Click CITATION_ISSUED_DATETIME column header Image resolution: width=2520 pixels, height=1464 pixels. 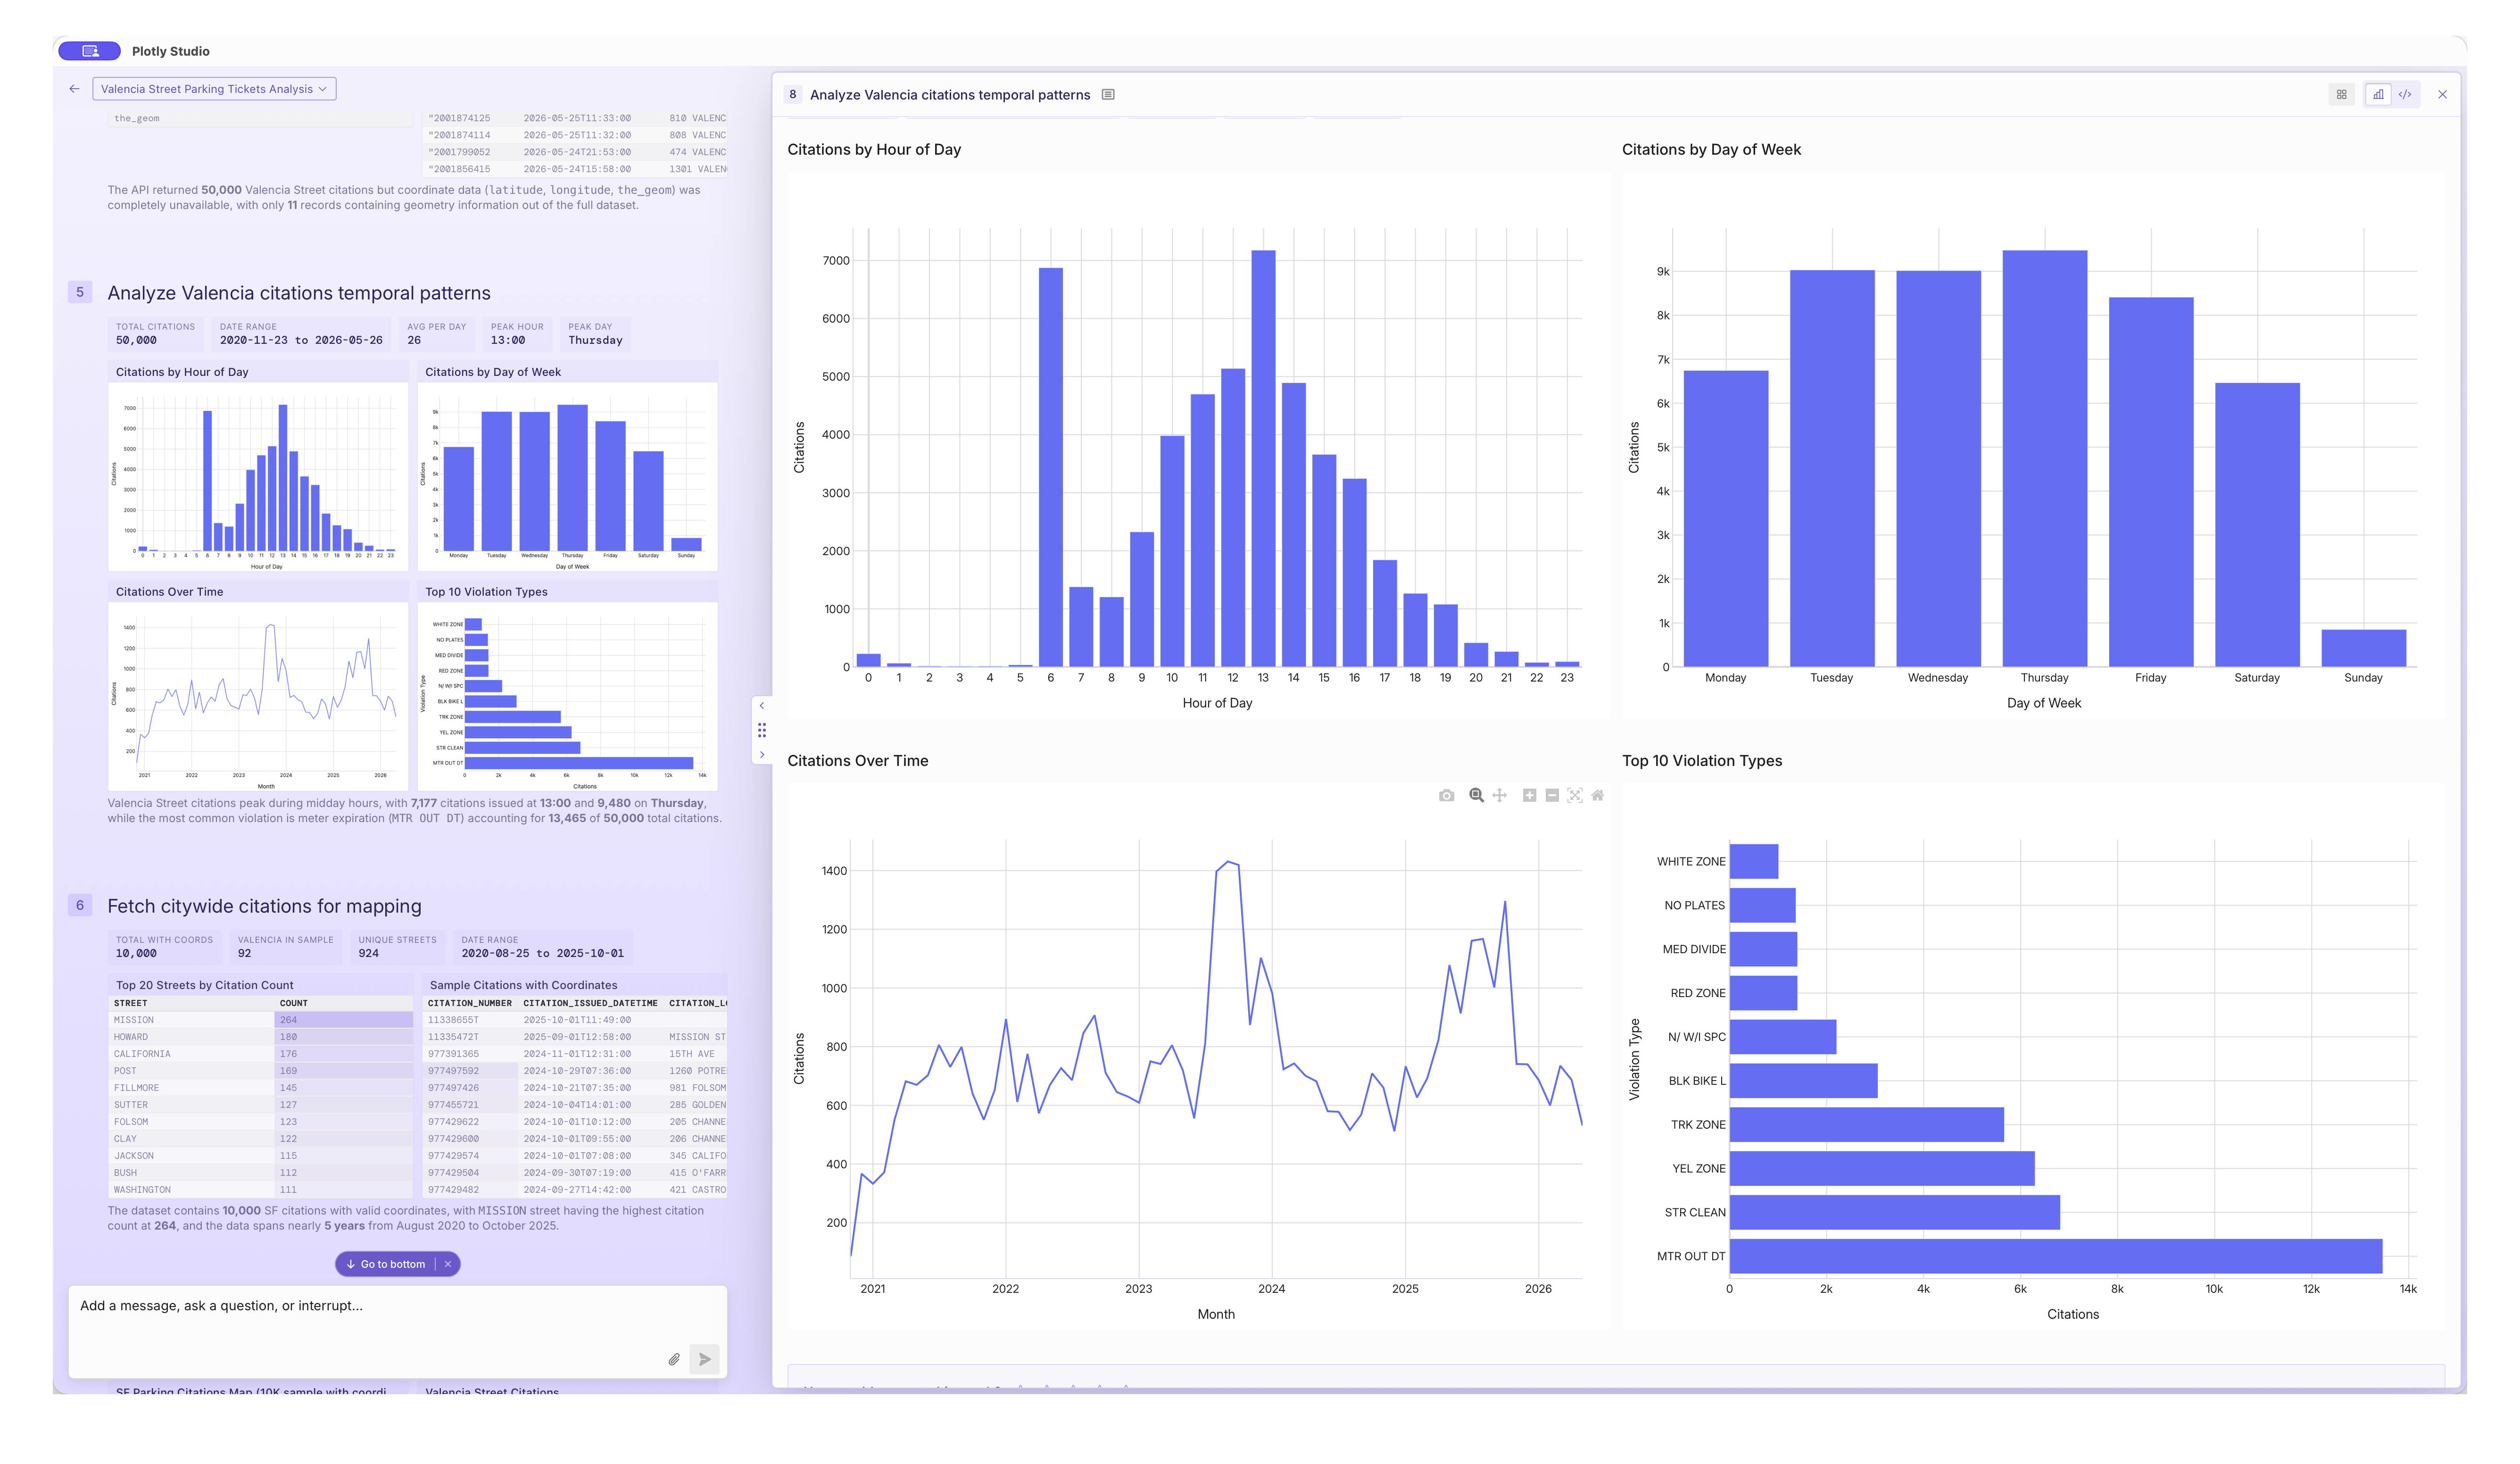(x=590, y=1003)
